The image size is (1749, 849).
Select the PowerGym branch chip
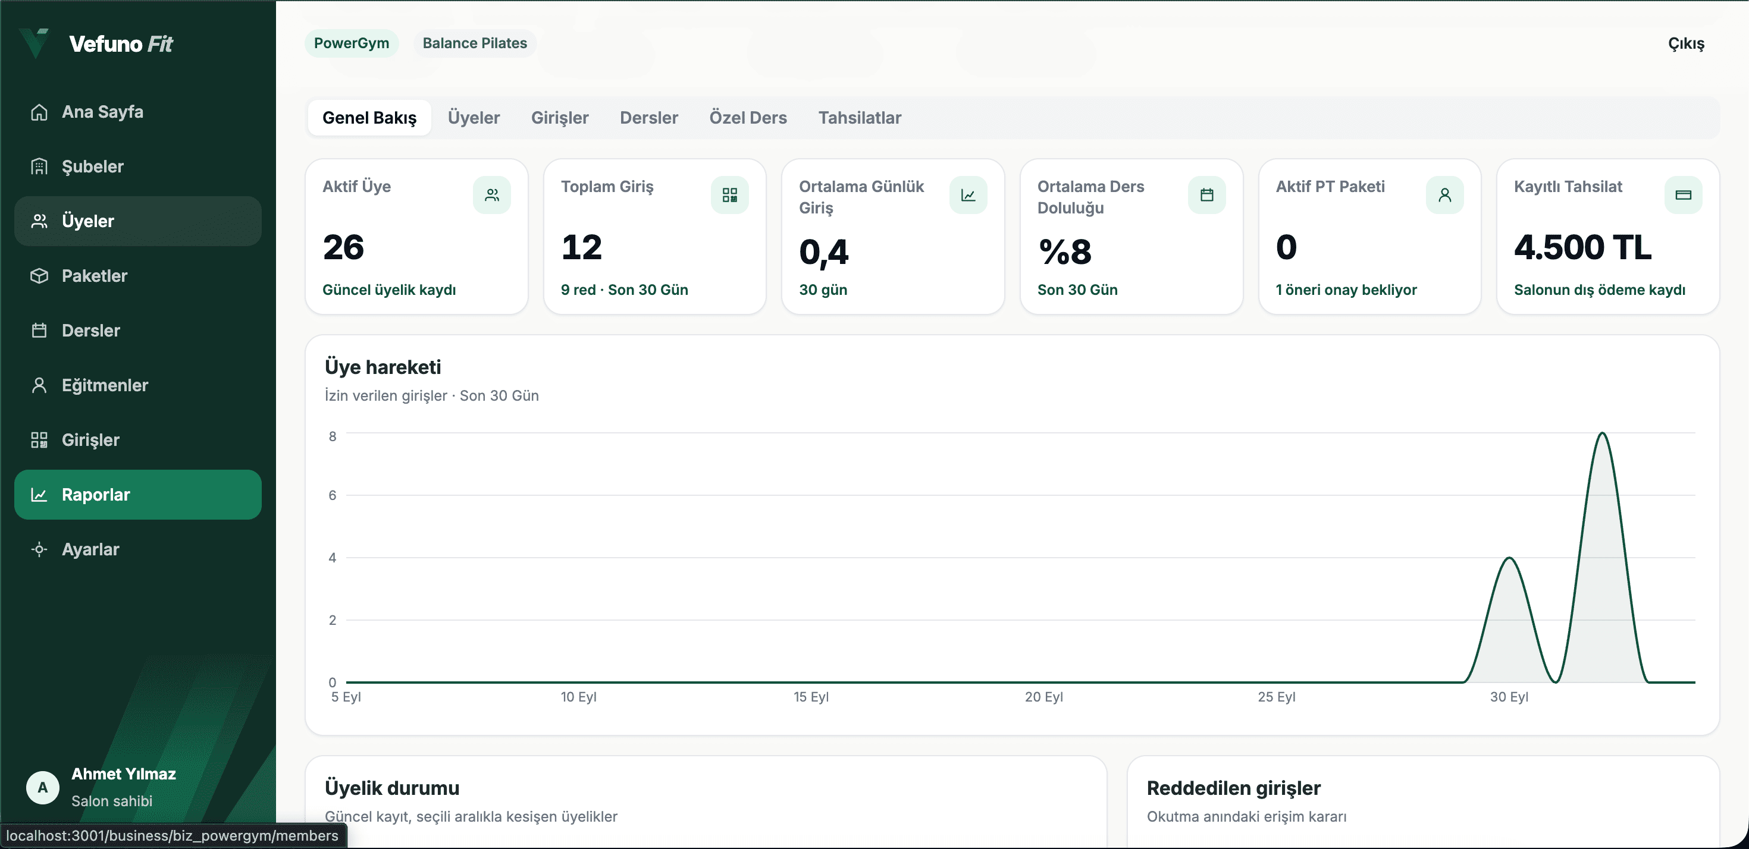tap(351, 43)
